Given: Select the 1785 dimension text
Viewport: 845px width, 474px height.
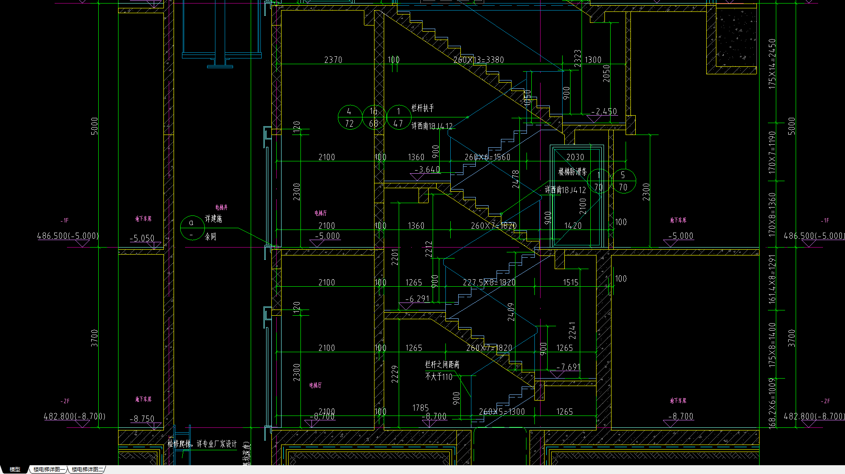Looking at the screenshot, I should 420,408.
